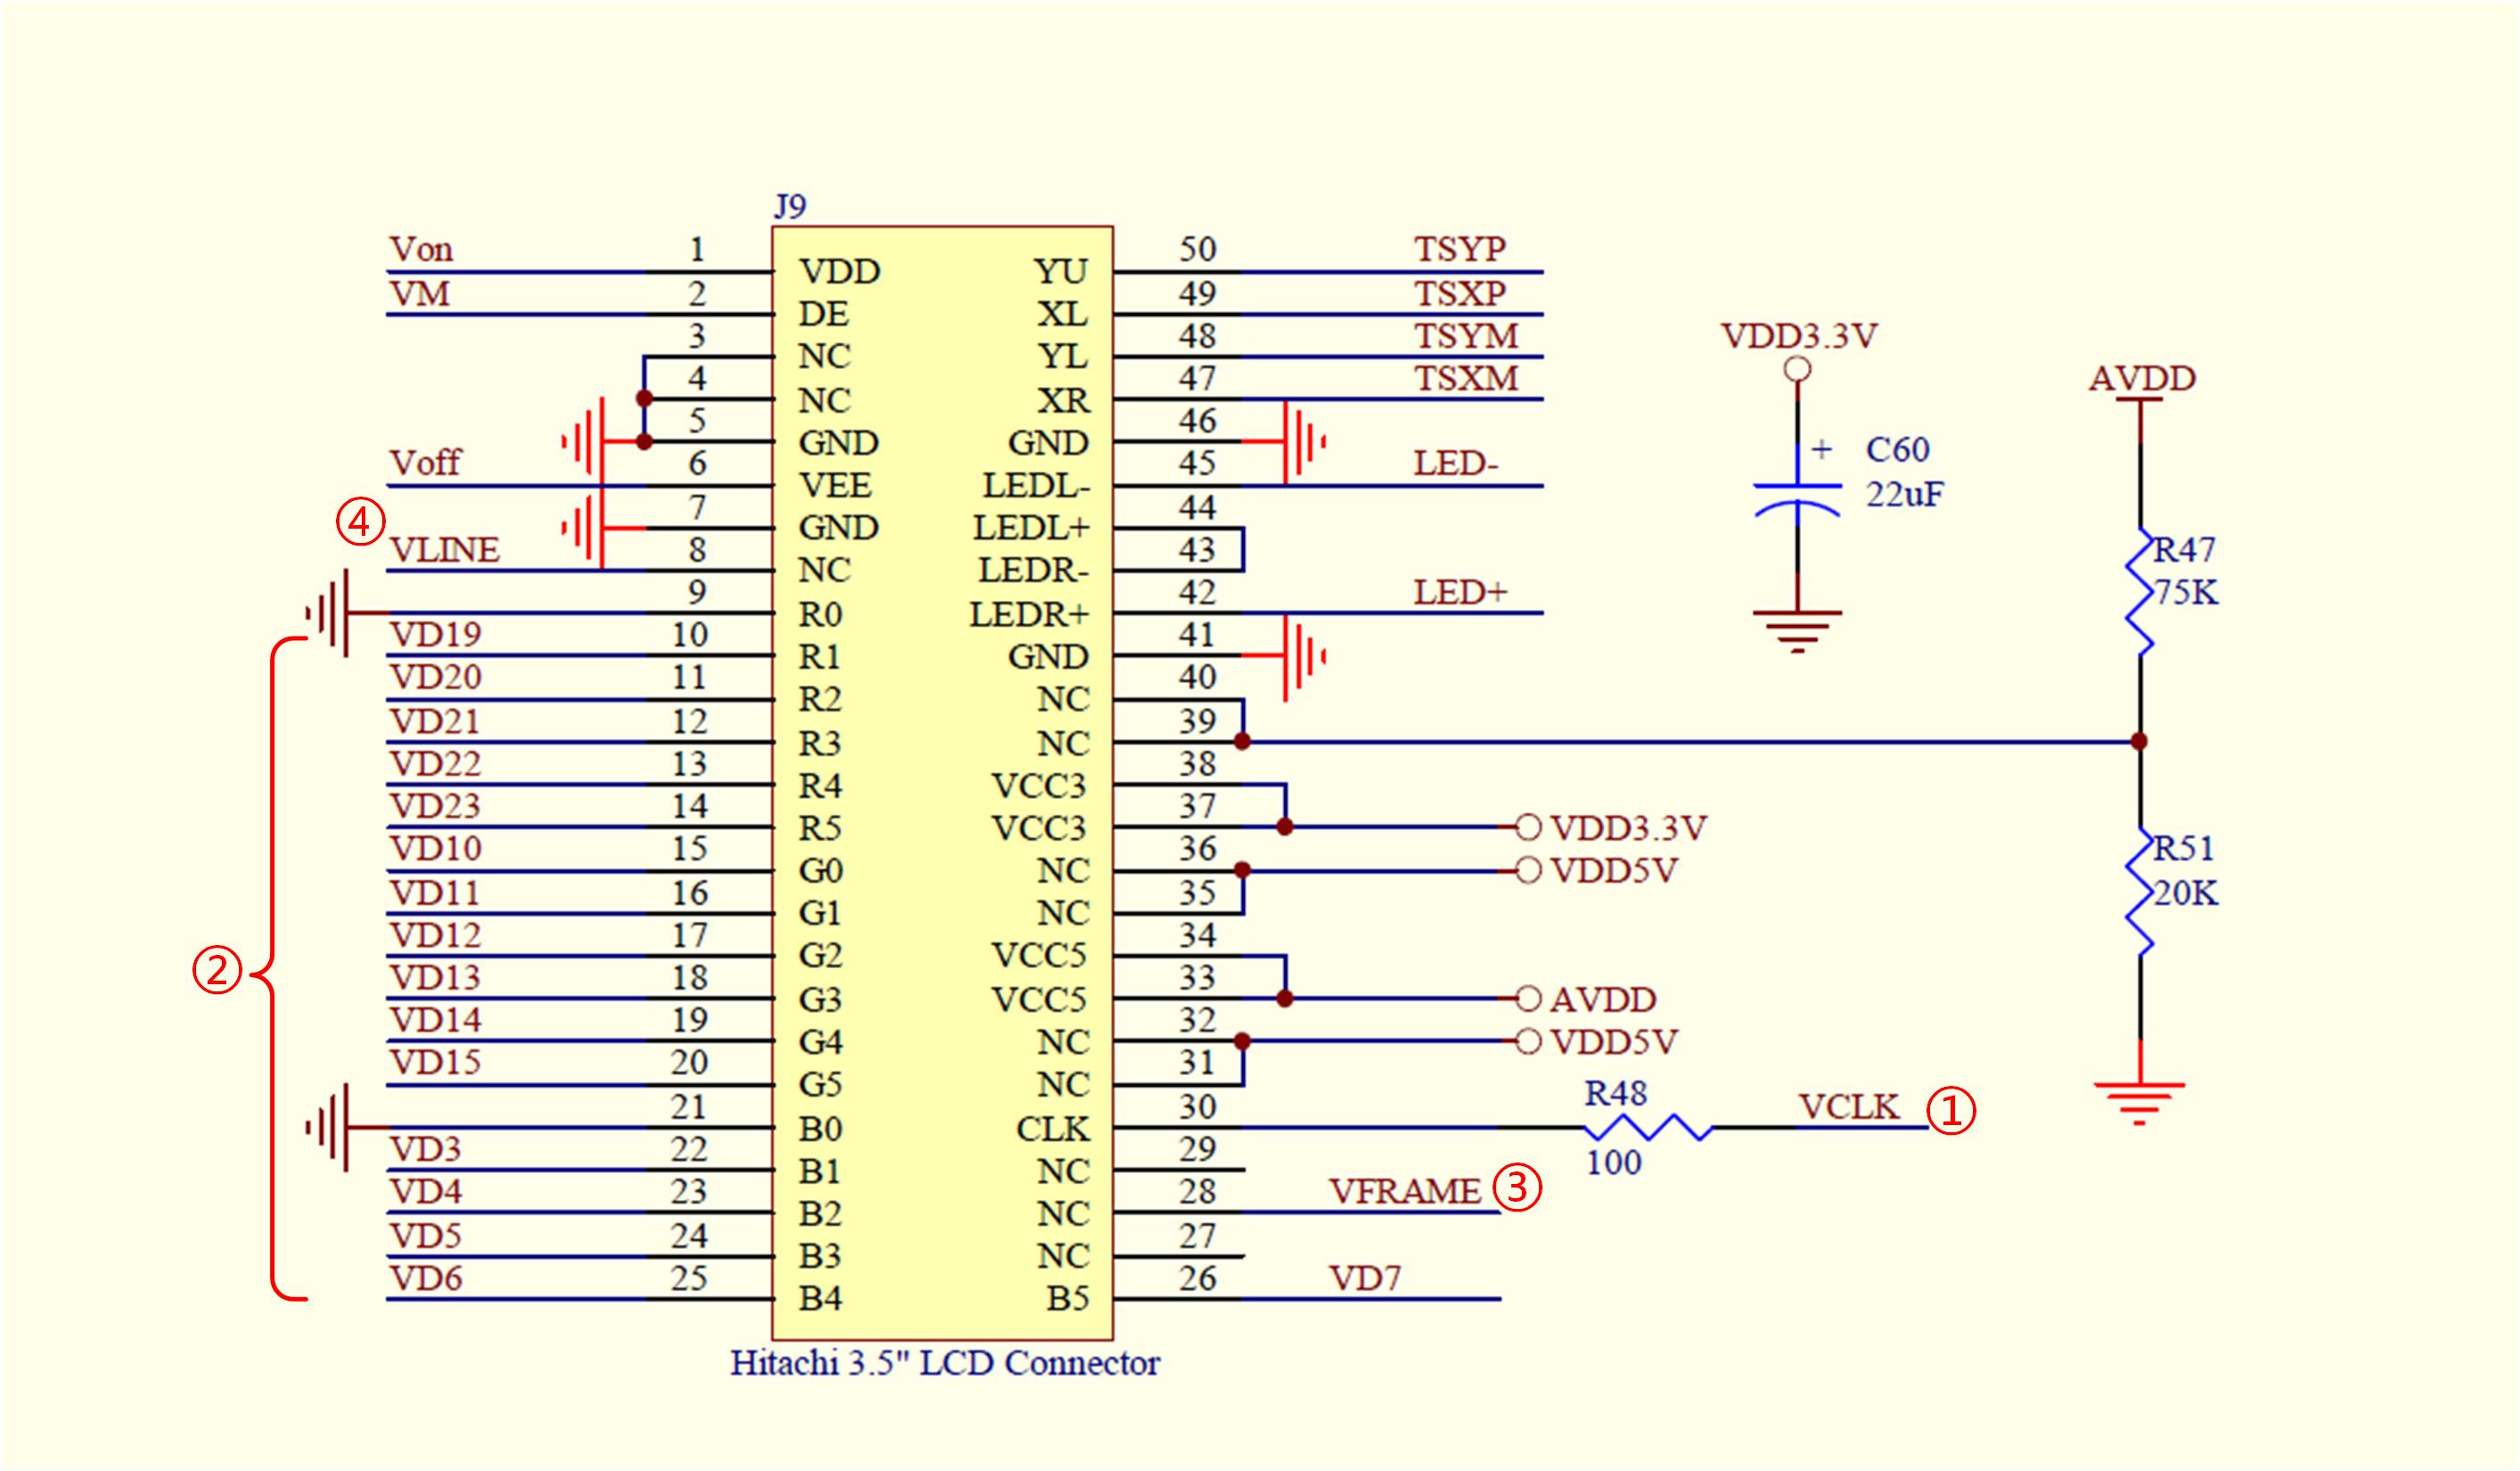Image resolution: width=2520 pixels, height=1471 pixels.
Task: Click the LEDR+ pin name inside J9
Action: [x=1030, y=613]
